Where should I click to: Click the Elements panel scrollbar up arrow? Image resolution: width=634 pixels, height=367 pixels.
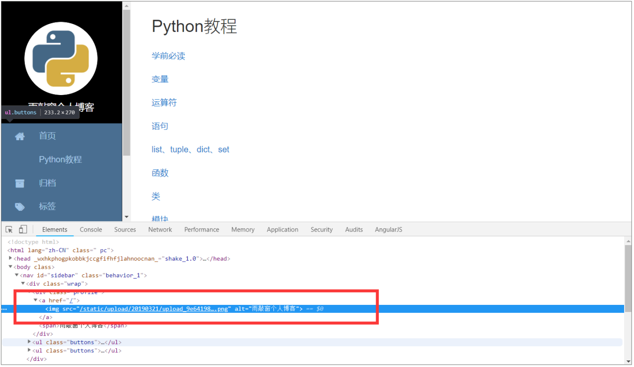628,241
